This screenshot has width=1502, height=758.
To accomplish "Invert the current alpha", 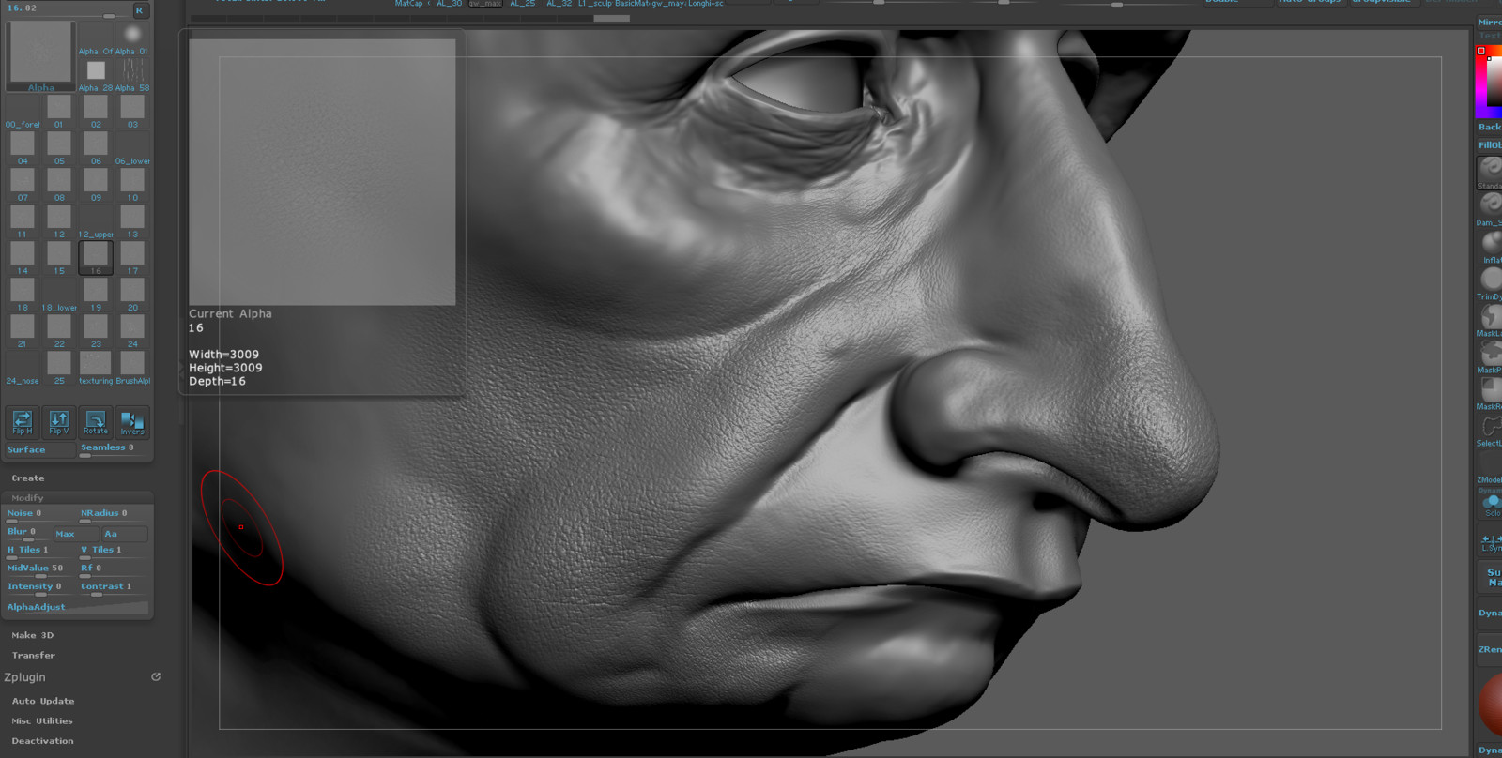I will 132,422.
